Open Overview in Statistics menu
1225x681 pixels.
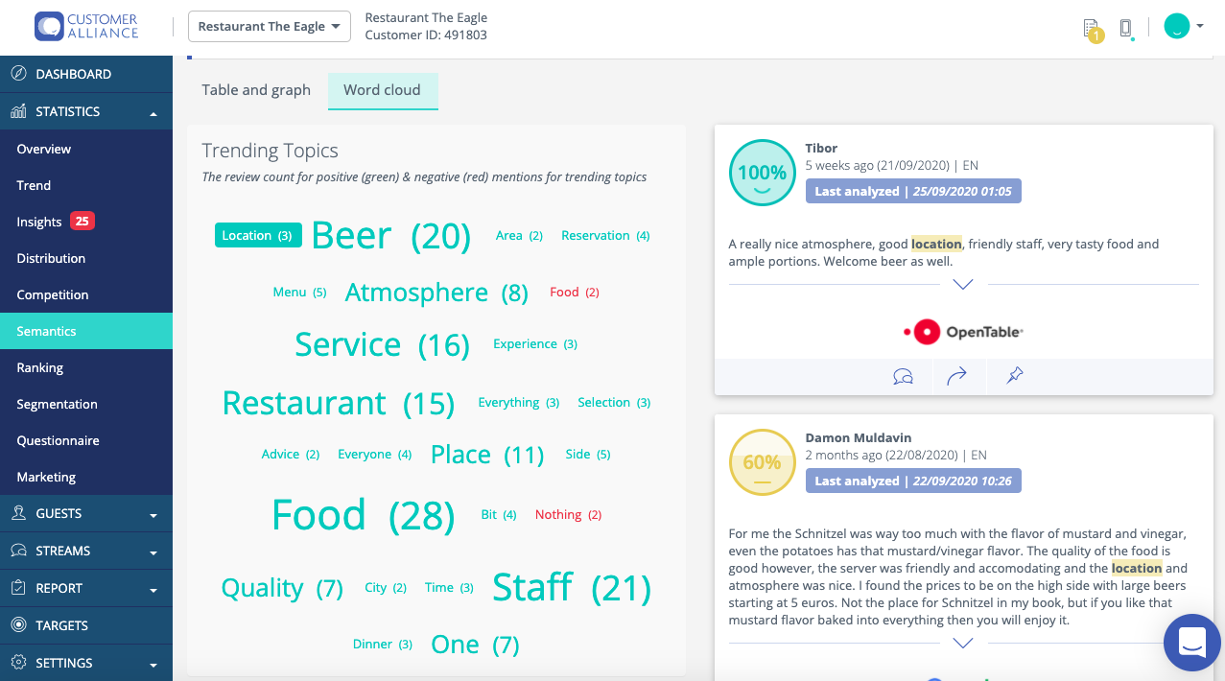86,149
